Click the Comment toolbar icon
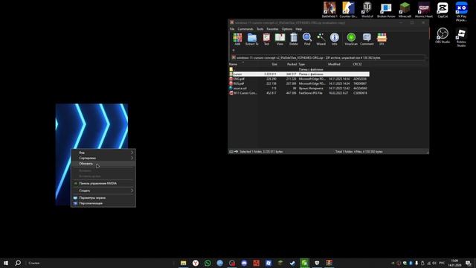The height and width of the screenshot is (268, 476). (367, 39)
